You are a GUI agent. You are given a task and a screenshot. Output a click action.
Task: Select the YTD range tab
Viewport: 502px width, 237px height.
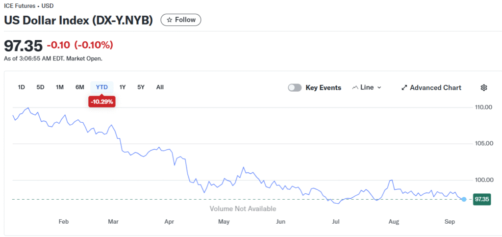coord(102,87)
